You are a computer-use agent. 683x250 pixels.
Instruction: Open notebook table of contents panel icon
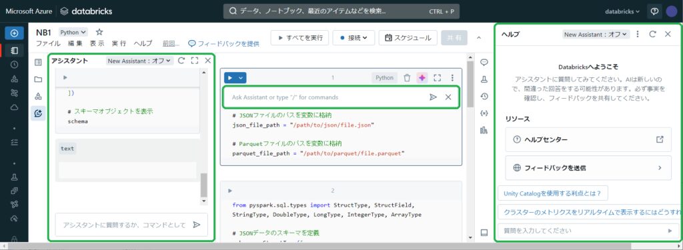click(38, 62)
